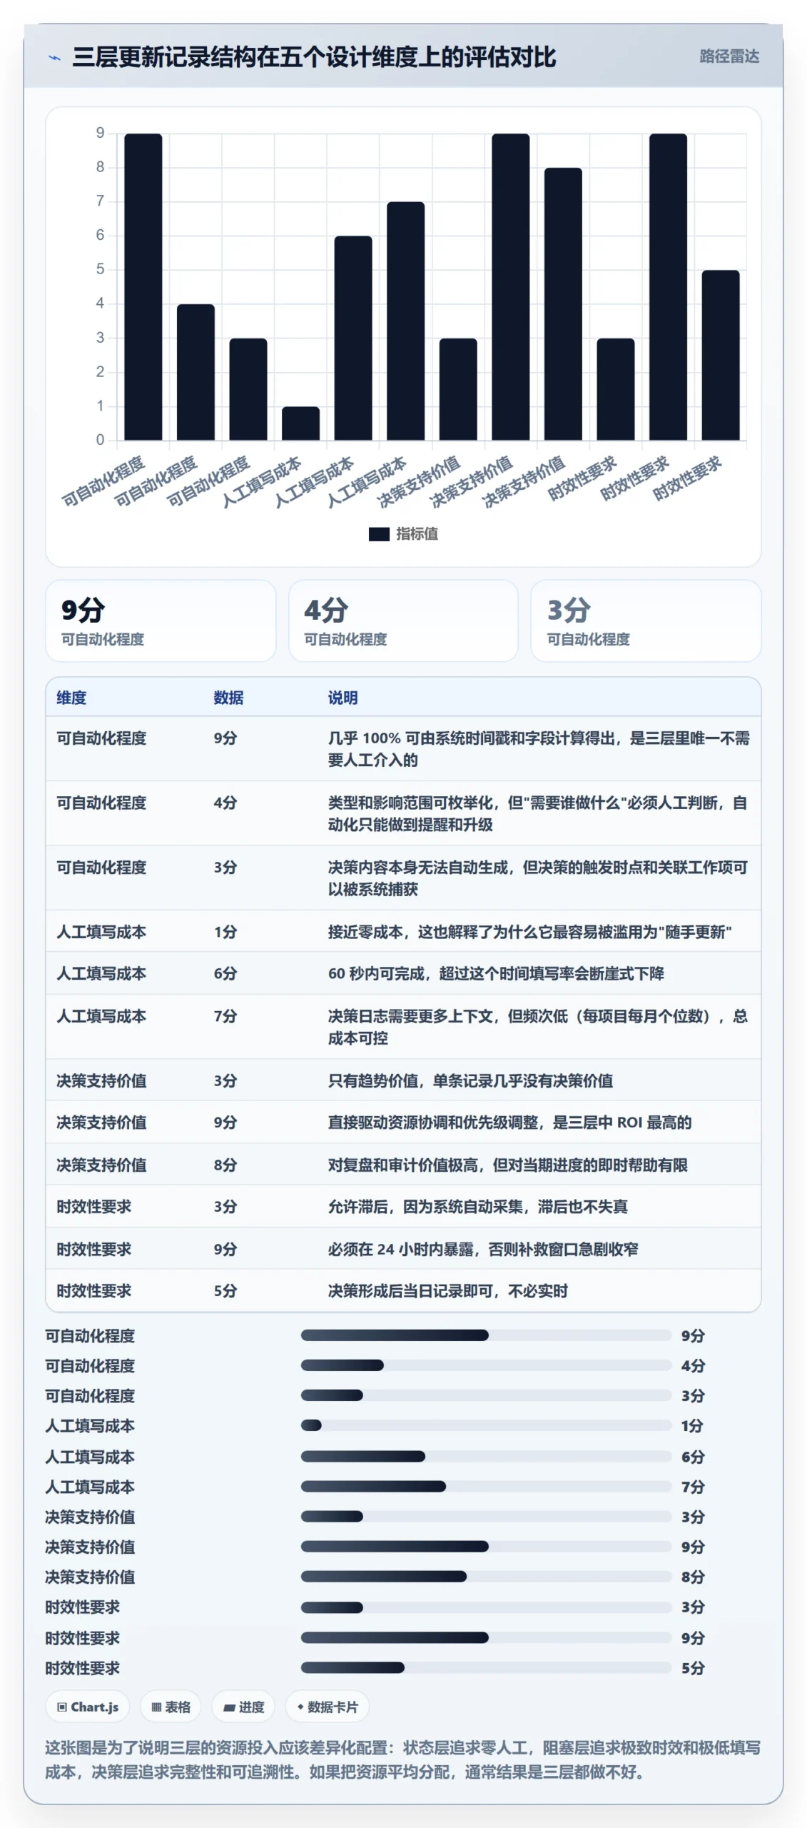Click the 1分 cell in the 人工填写成本 table row
This screenshot has width=807, height=1828.
pos(225,932)
